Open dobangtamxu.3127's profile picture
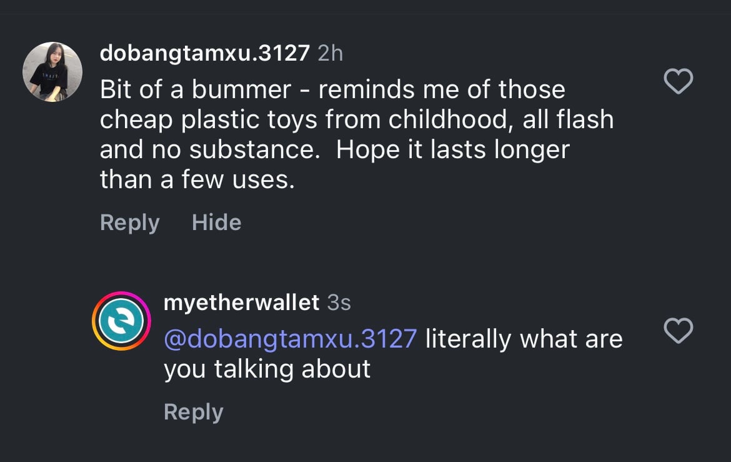The height and width of the screenshot is (462, 731). [52, 71]
